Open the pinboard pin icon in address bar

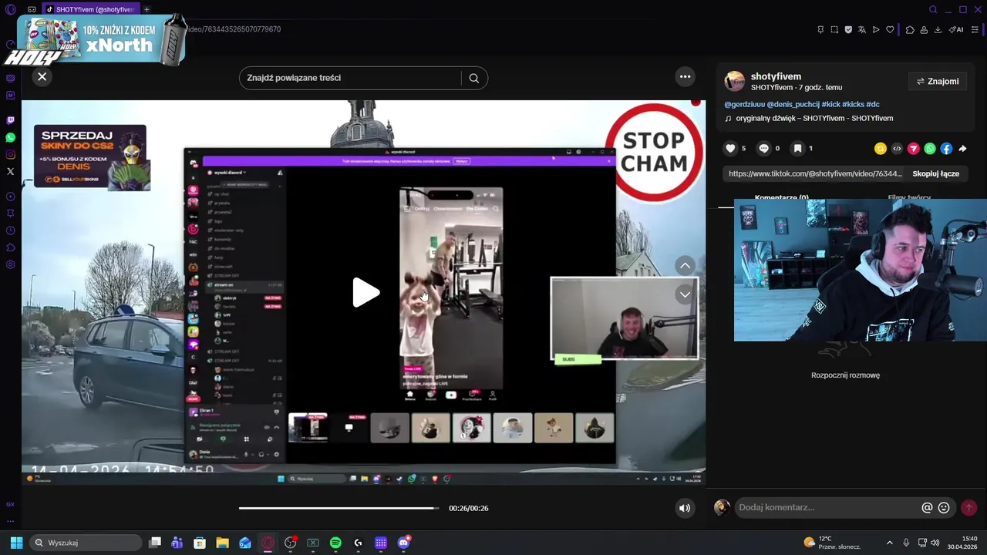pos(820,29)
